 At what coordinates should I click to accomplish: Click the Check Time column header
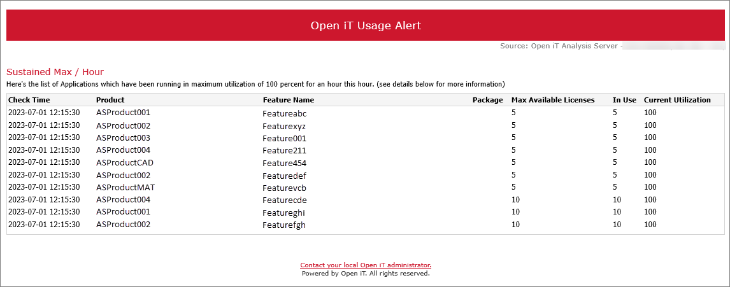pyautogui.click(x=29, y=100)
